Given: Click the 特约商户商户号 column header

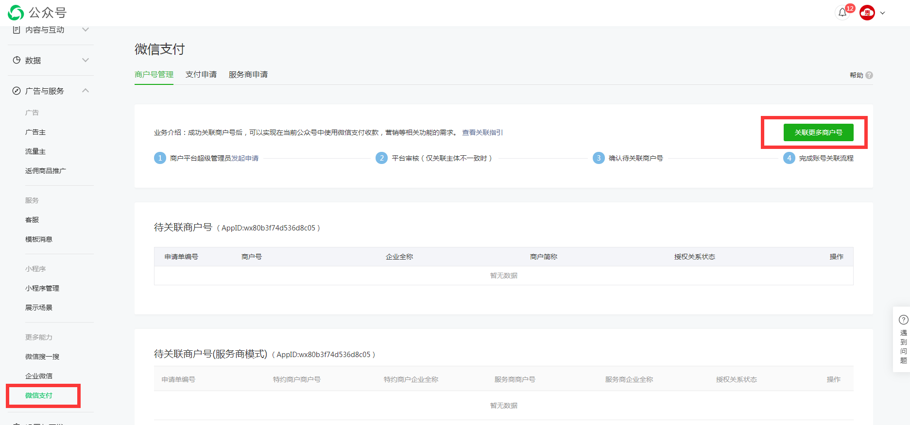Looking at the screenshot, I should click(297, 379).
